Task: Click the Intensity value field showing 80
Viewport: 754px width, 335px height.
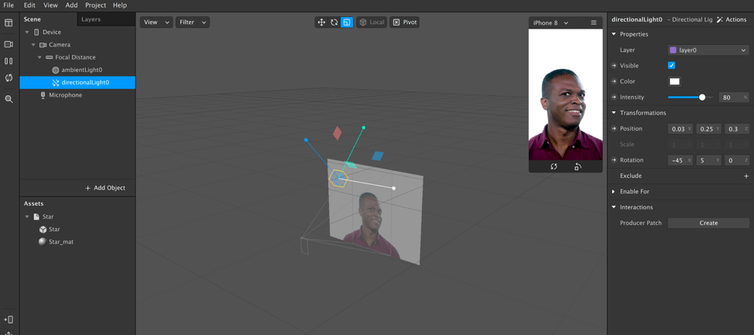Action: coord(734,97)
